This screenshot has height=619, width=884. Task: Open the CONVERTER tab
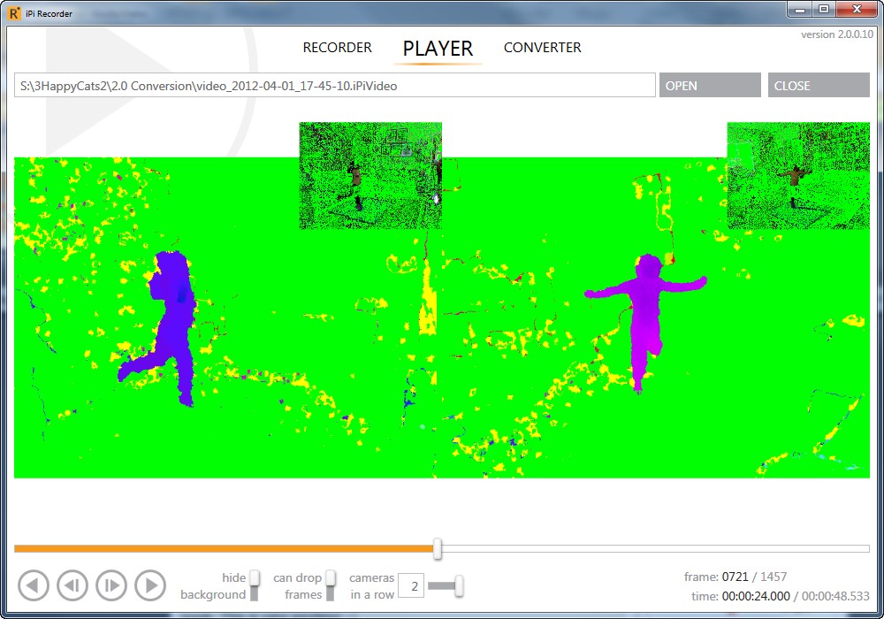[x=543, y=48]
